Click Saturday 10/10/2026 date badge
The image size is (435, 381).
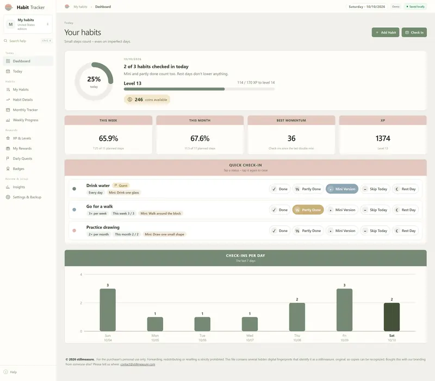coord(366,7)
